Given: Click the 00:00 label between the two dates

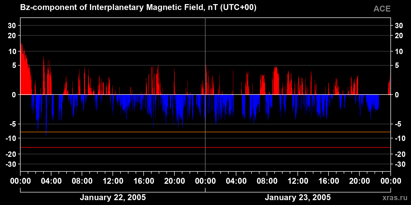Looking at the screenshot, I should 206,181.
